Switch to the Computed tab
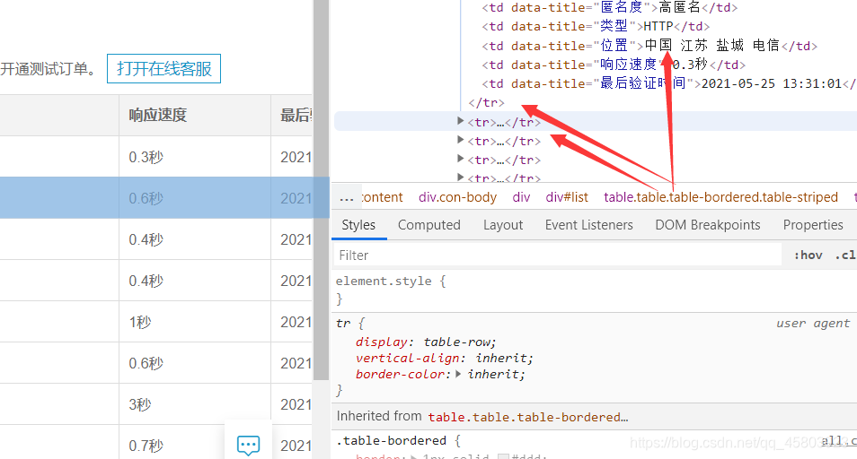Image resolution: width=857 pixels, height=459 pixels. 429,225
